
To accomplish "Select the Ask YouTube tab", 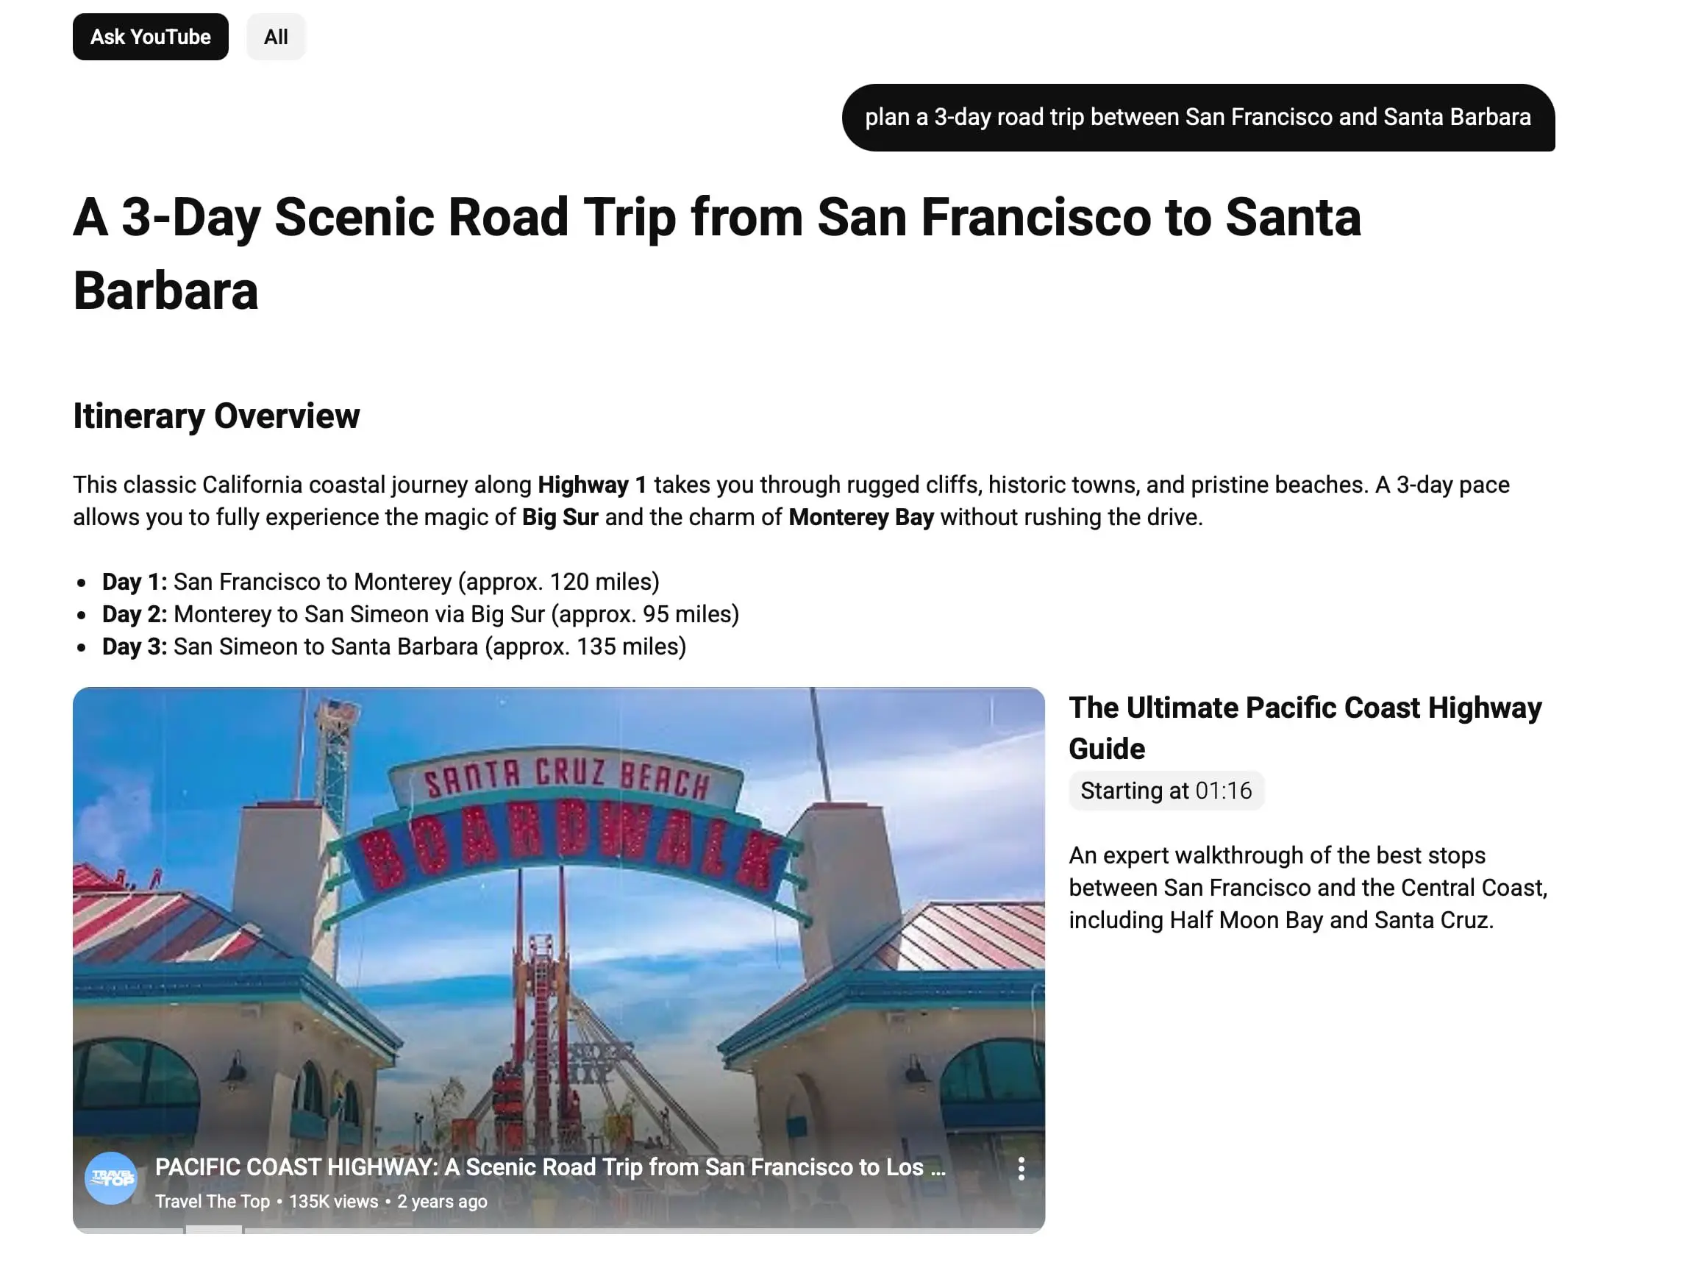I will [151, 37].
